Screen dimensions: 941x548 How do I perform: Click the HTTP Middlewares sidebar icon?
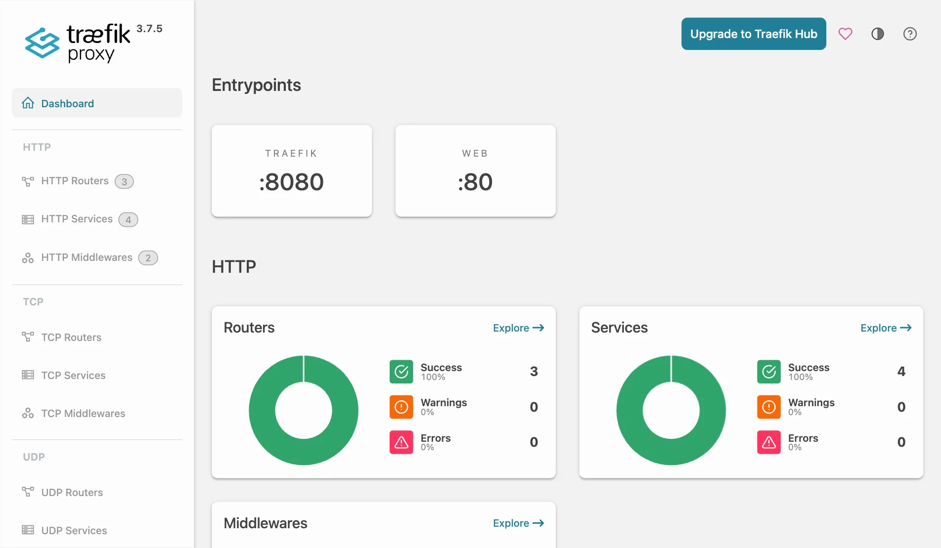[x=28, y=257]
